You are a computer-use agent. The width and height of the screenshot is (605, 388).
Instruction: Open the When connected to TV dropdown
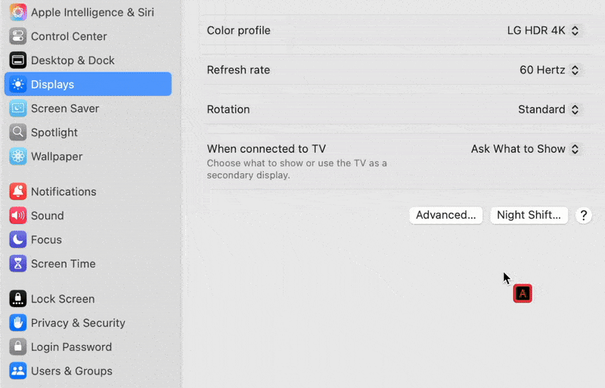coord(526,149)
